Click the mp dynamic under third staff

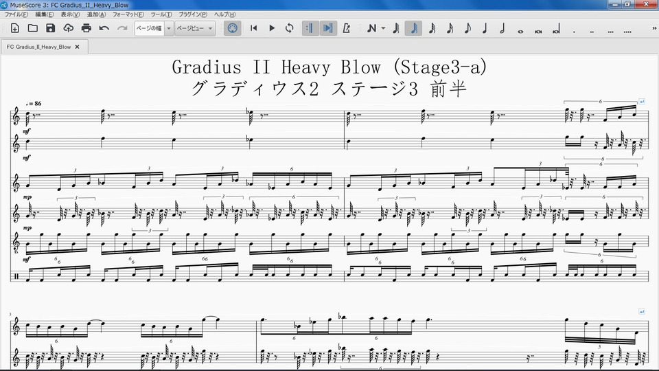27,196
